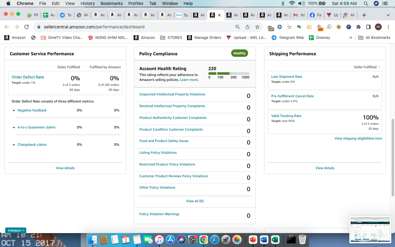Open the Late Shipment Rate link
The height and width of the screenshot is (247, 395).
tap(287, 77)
